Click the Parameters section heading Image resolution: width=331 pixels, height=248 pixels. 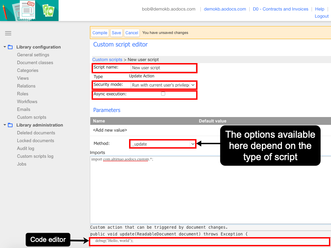pyautogui.click(x=107, y=110)
